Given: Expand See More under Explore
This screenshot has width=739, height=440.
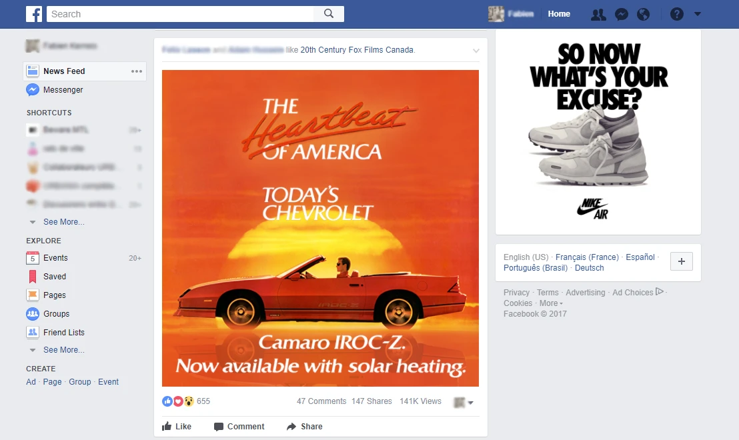Looking at the screenshot, I should [x=63, y=350].
